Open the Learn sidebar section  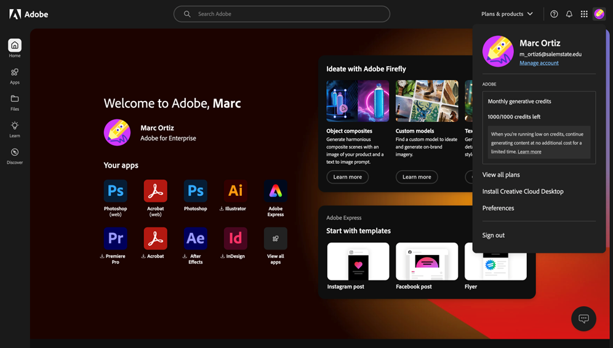15,129
